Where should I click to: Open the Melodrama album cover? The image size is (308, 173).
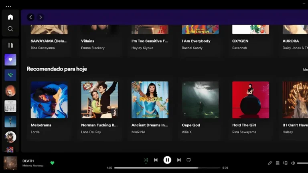(49, 100)
